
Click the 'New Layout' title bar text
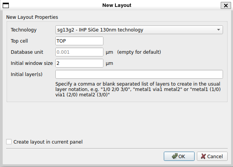116,5
